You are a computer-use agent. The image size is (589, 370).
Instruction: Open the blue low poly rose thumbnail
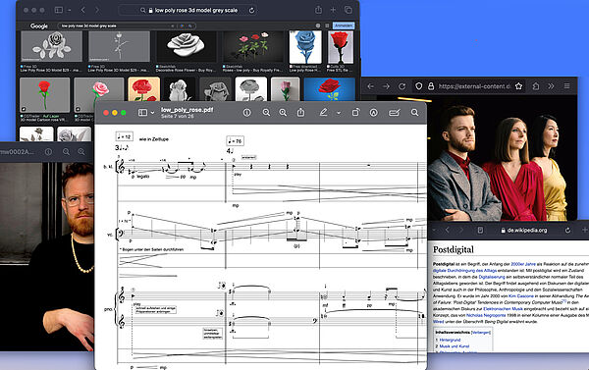[x=305, y=47]
